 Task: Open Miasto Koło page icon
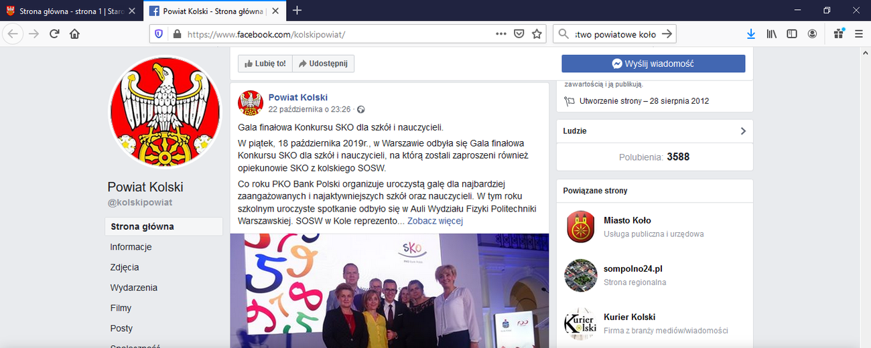[x=580, y=226]
